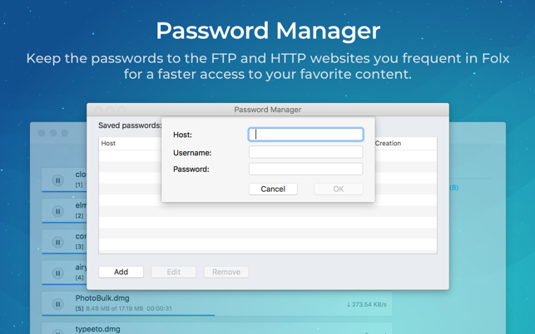
Task: Select the Password input field
Action: tap(305, 169)
